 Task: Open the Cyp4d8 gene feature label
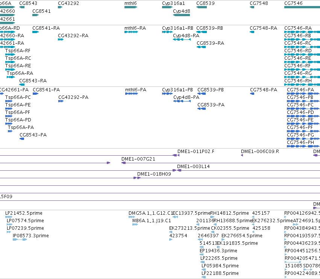[x=181, y=11]
